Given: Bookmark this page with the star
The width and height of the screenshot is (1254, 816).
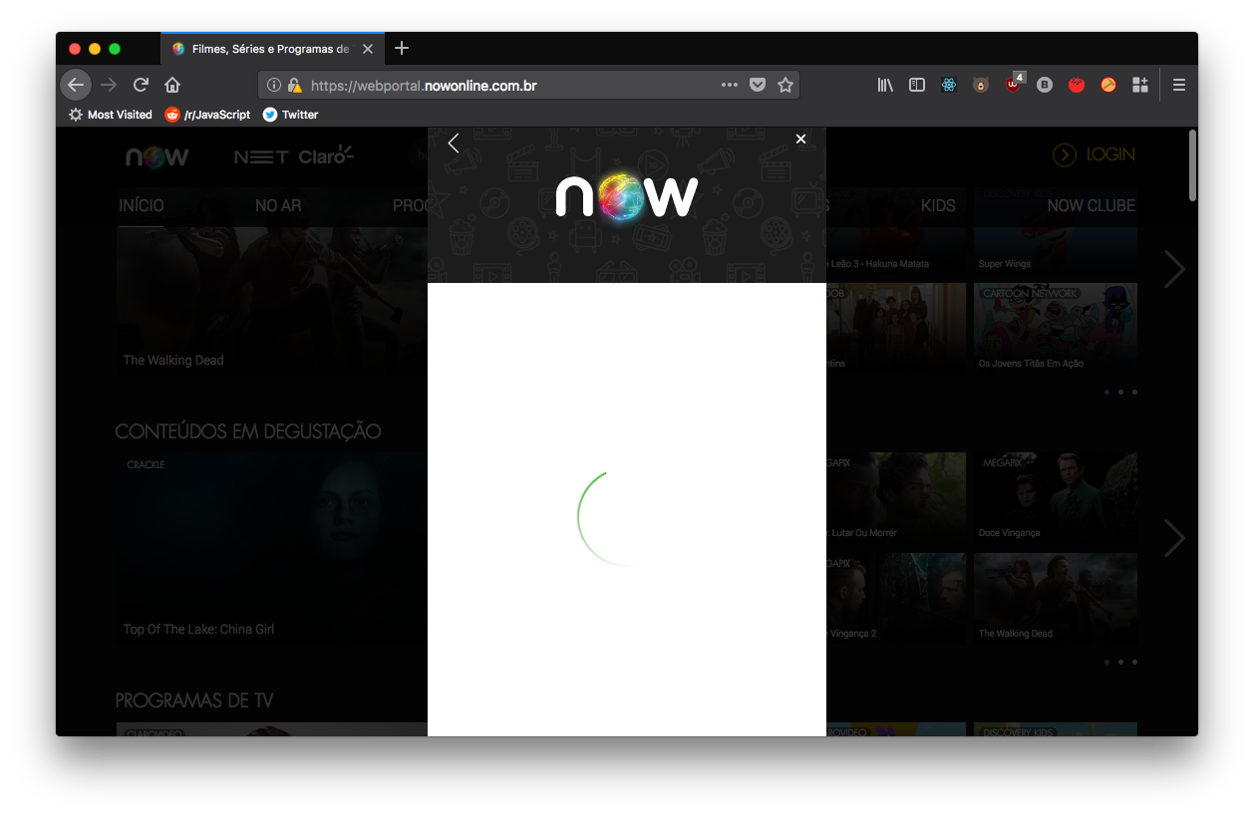Looking at the screenshot, I should 785,85.
